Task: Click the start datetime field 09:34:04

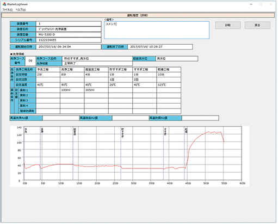Action: [x=69, y=47]
